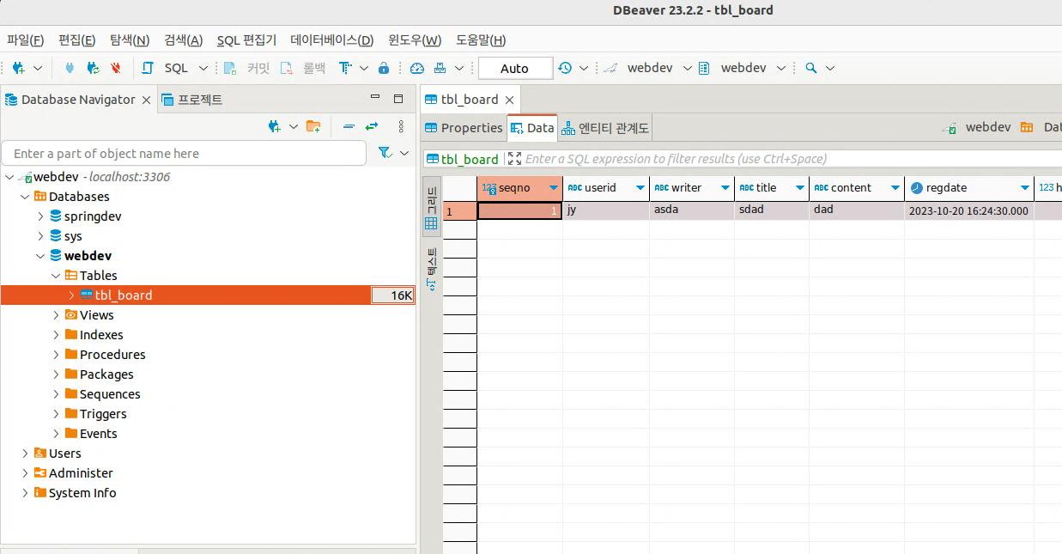Click the 커밋 (commit) button

246,68
